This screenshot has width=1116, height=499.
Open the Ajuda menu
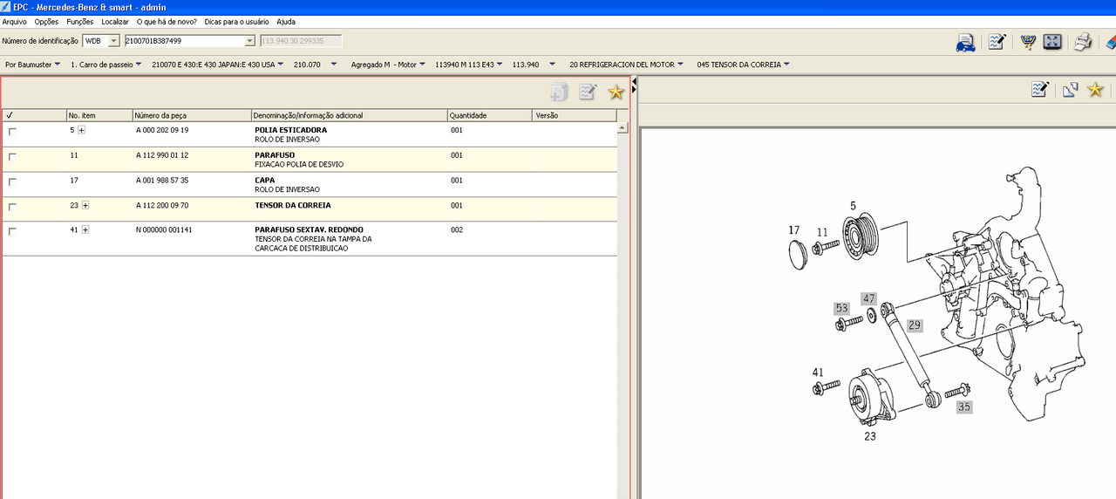click(286, 21)
